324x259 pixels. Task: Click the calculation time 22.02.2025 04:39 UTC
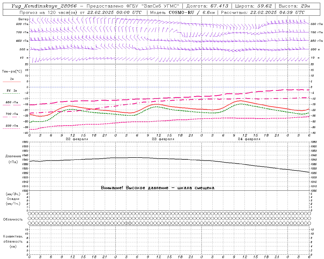pyautogui.click(x=277, y=12)
